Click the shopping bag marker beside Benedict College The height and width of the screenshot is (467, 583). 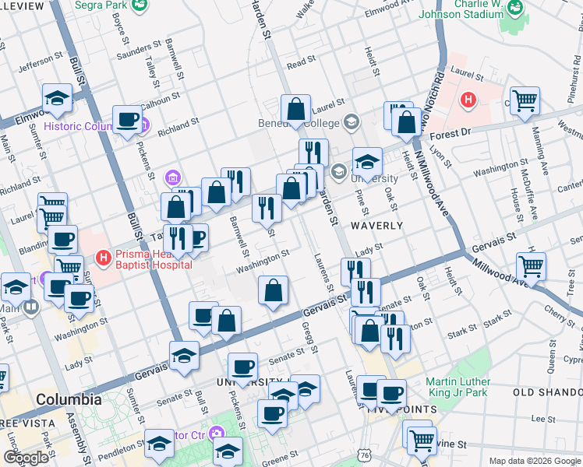point(295,109)
